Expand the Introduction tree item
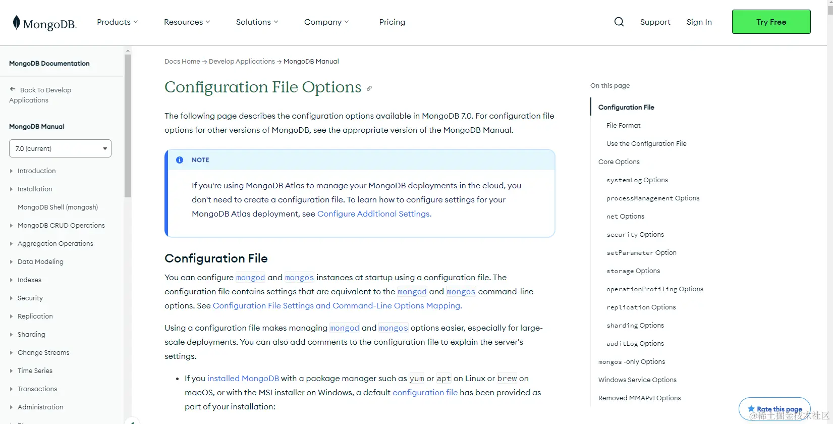This screenshot has width=833, height=424. pyautogui.click(x=37, y=171)
